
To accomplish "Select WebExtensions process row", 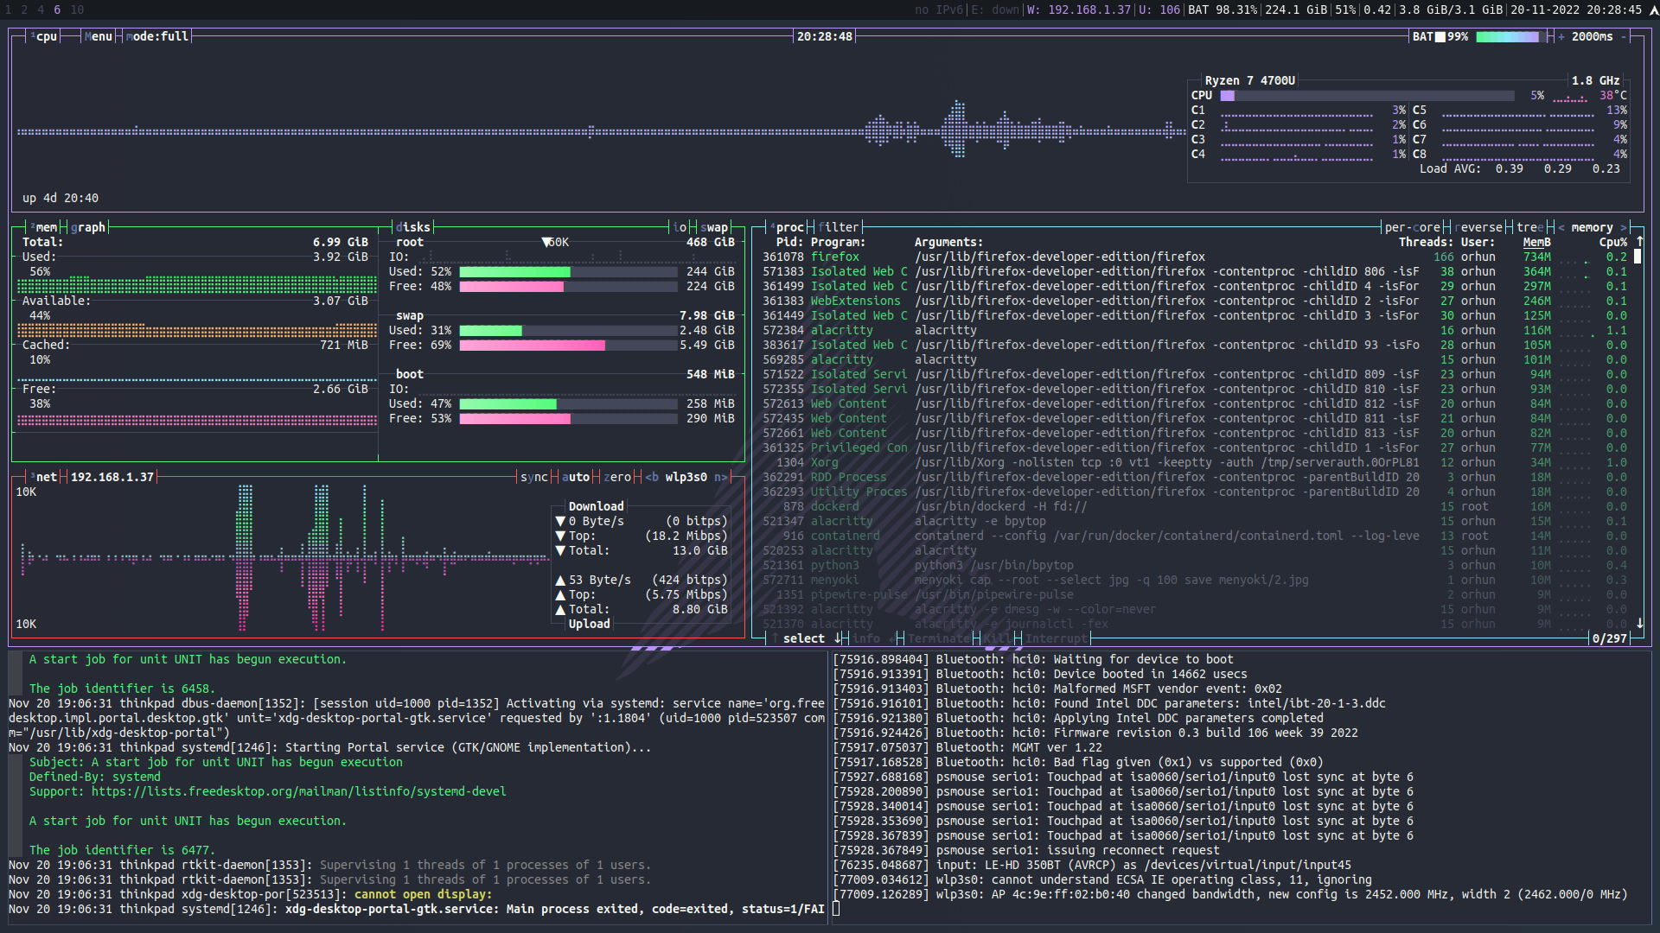I will click(x=1195, y=301).
